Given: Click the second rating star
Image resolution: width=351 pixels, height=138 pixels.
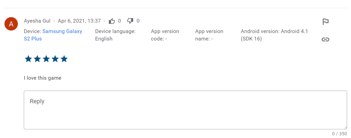Looking at the screenshot, I should (x=37, y=59).
